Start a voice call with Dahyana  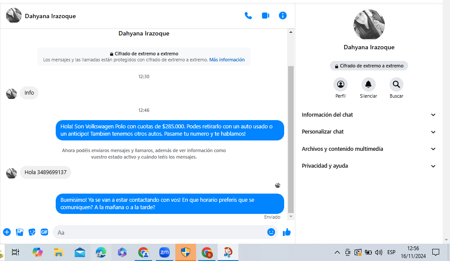pyautogui.click(x=248, y=16)
